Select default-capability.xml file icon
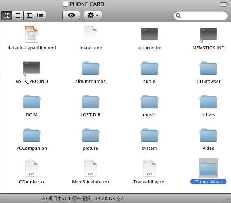Image resolution: width=231 pixels, height=203 pixels. point(32,34)
